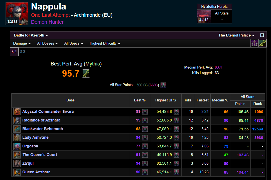The image size is (271, 180).
Task: Click spec icon beside Za'qul's 94 best percent
Action: pos(145,164)
